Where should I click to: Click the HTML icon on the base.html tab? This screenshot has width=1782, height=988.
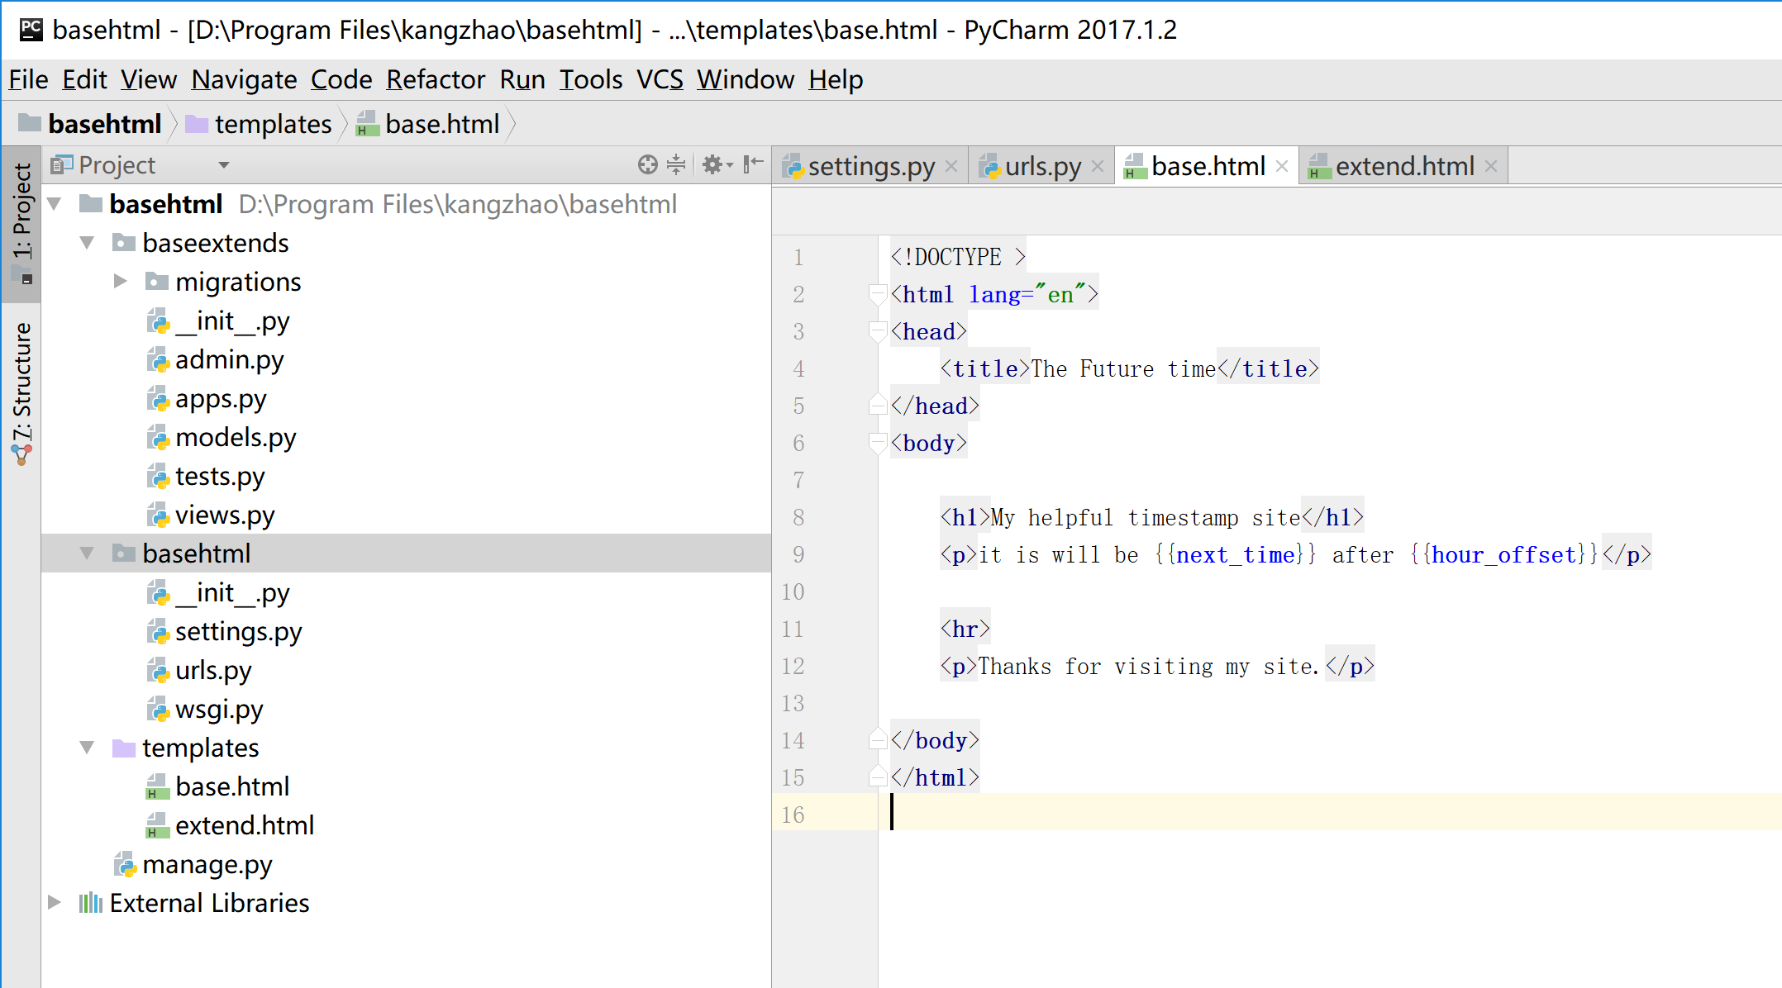(x=1133, y=166)
